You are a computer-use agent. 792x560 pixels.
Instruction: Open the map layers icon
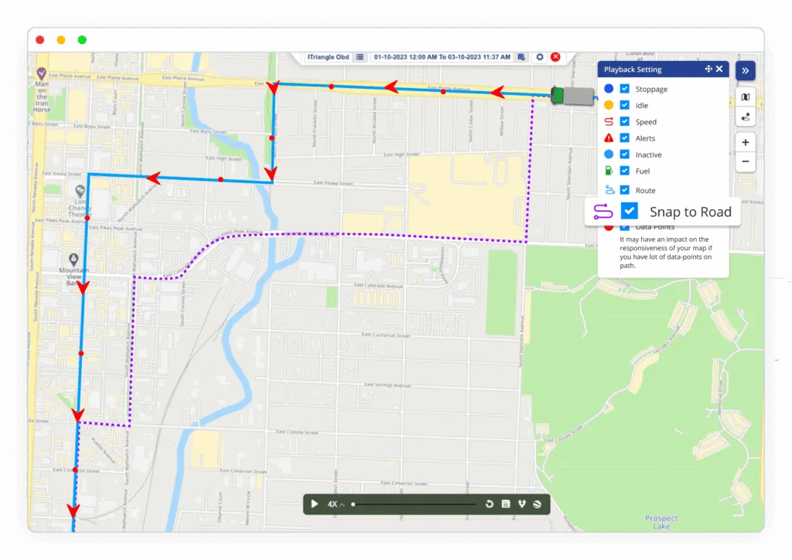[x=745, y=97]
